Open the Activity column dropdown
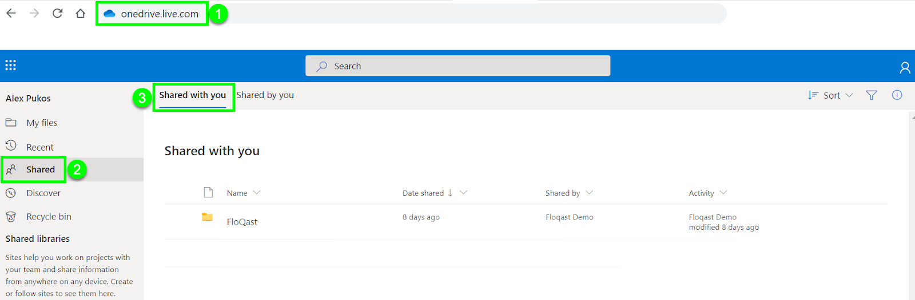Viewport: 915px width, 300px height. [x=723, y=193]
